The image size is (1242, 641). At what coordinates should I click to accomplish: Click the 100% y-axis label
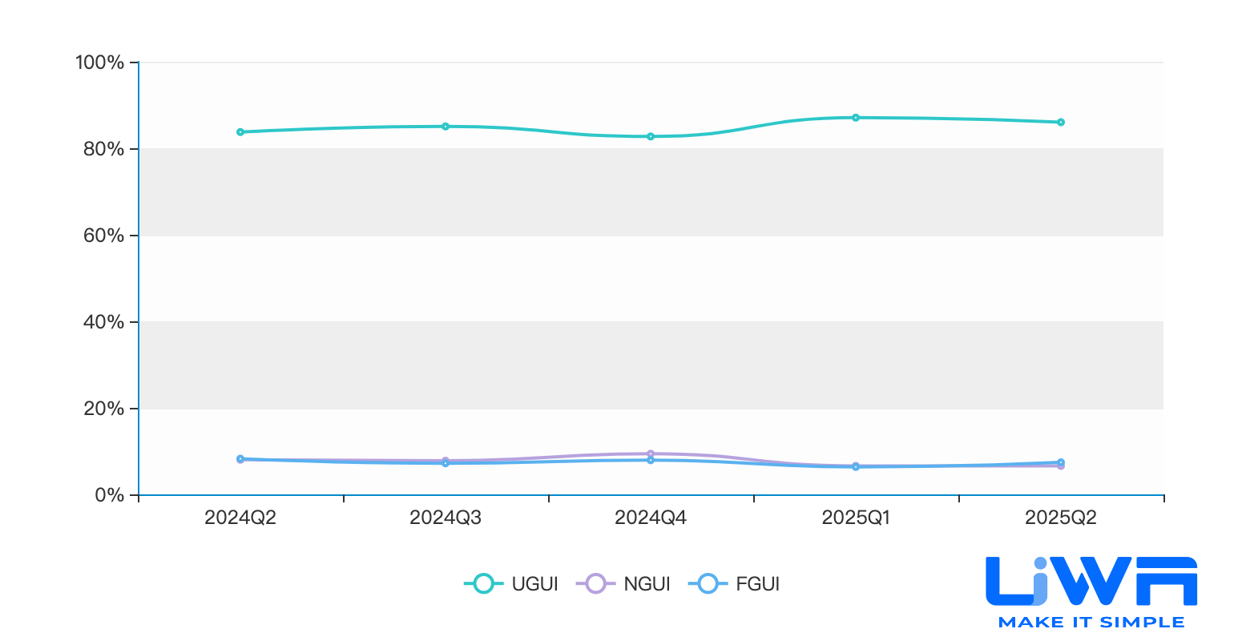(99, 62)
